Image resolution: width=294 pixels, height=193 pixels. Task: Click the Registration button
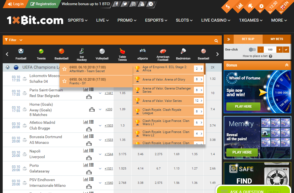click(x=43, y=4)
